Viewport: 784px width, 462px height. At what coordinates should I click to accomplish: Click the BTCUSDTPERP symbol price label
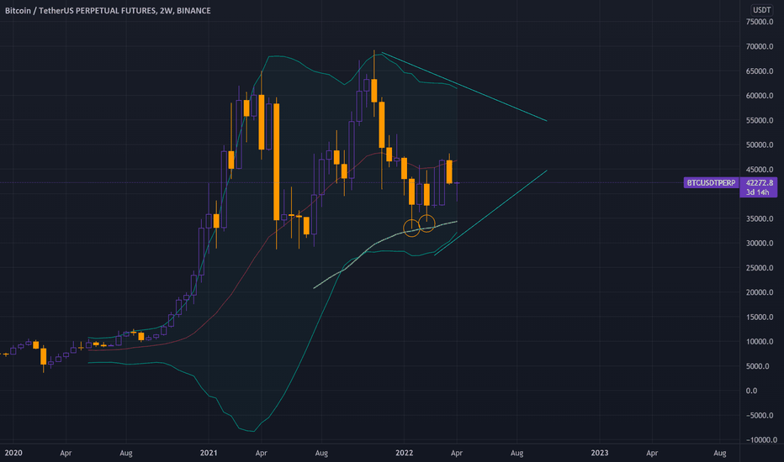point(711,183)
